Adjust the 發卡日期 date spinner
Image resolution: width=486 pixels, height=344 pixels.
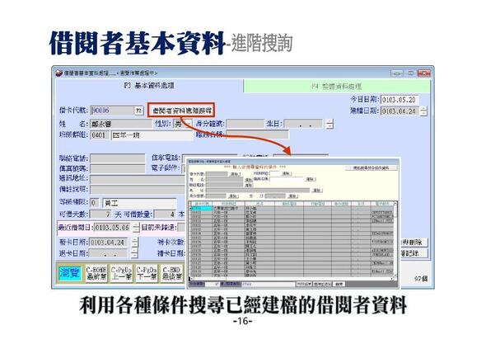tap(134, 243)
